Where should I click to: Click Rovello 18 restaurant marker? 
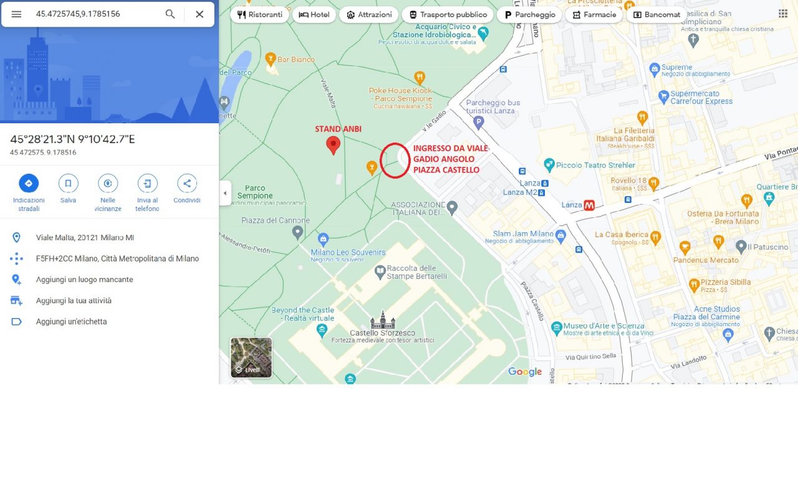click(653, 184)
